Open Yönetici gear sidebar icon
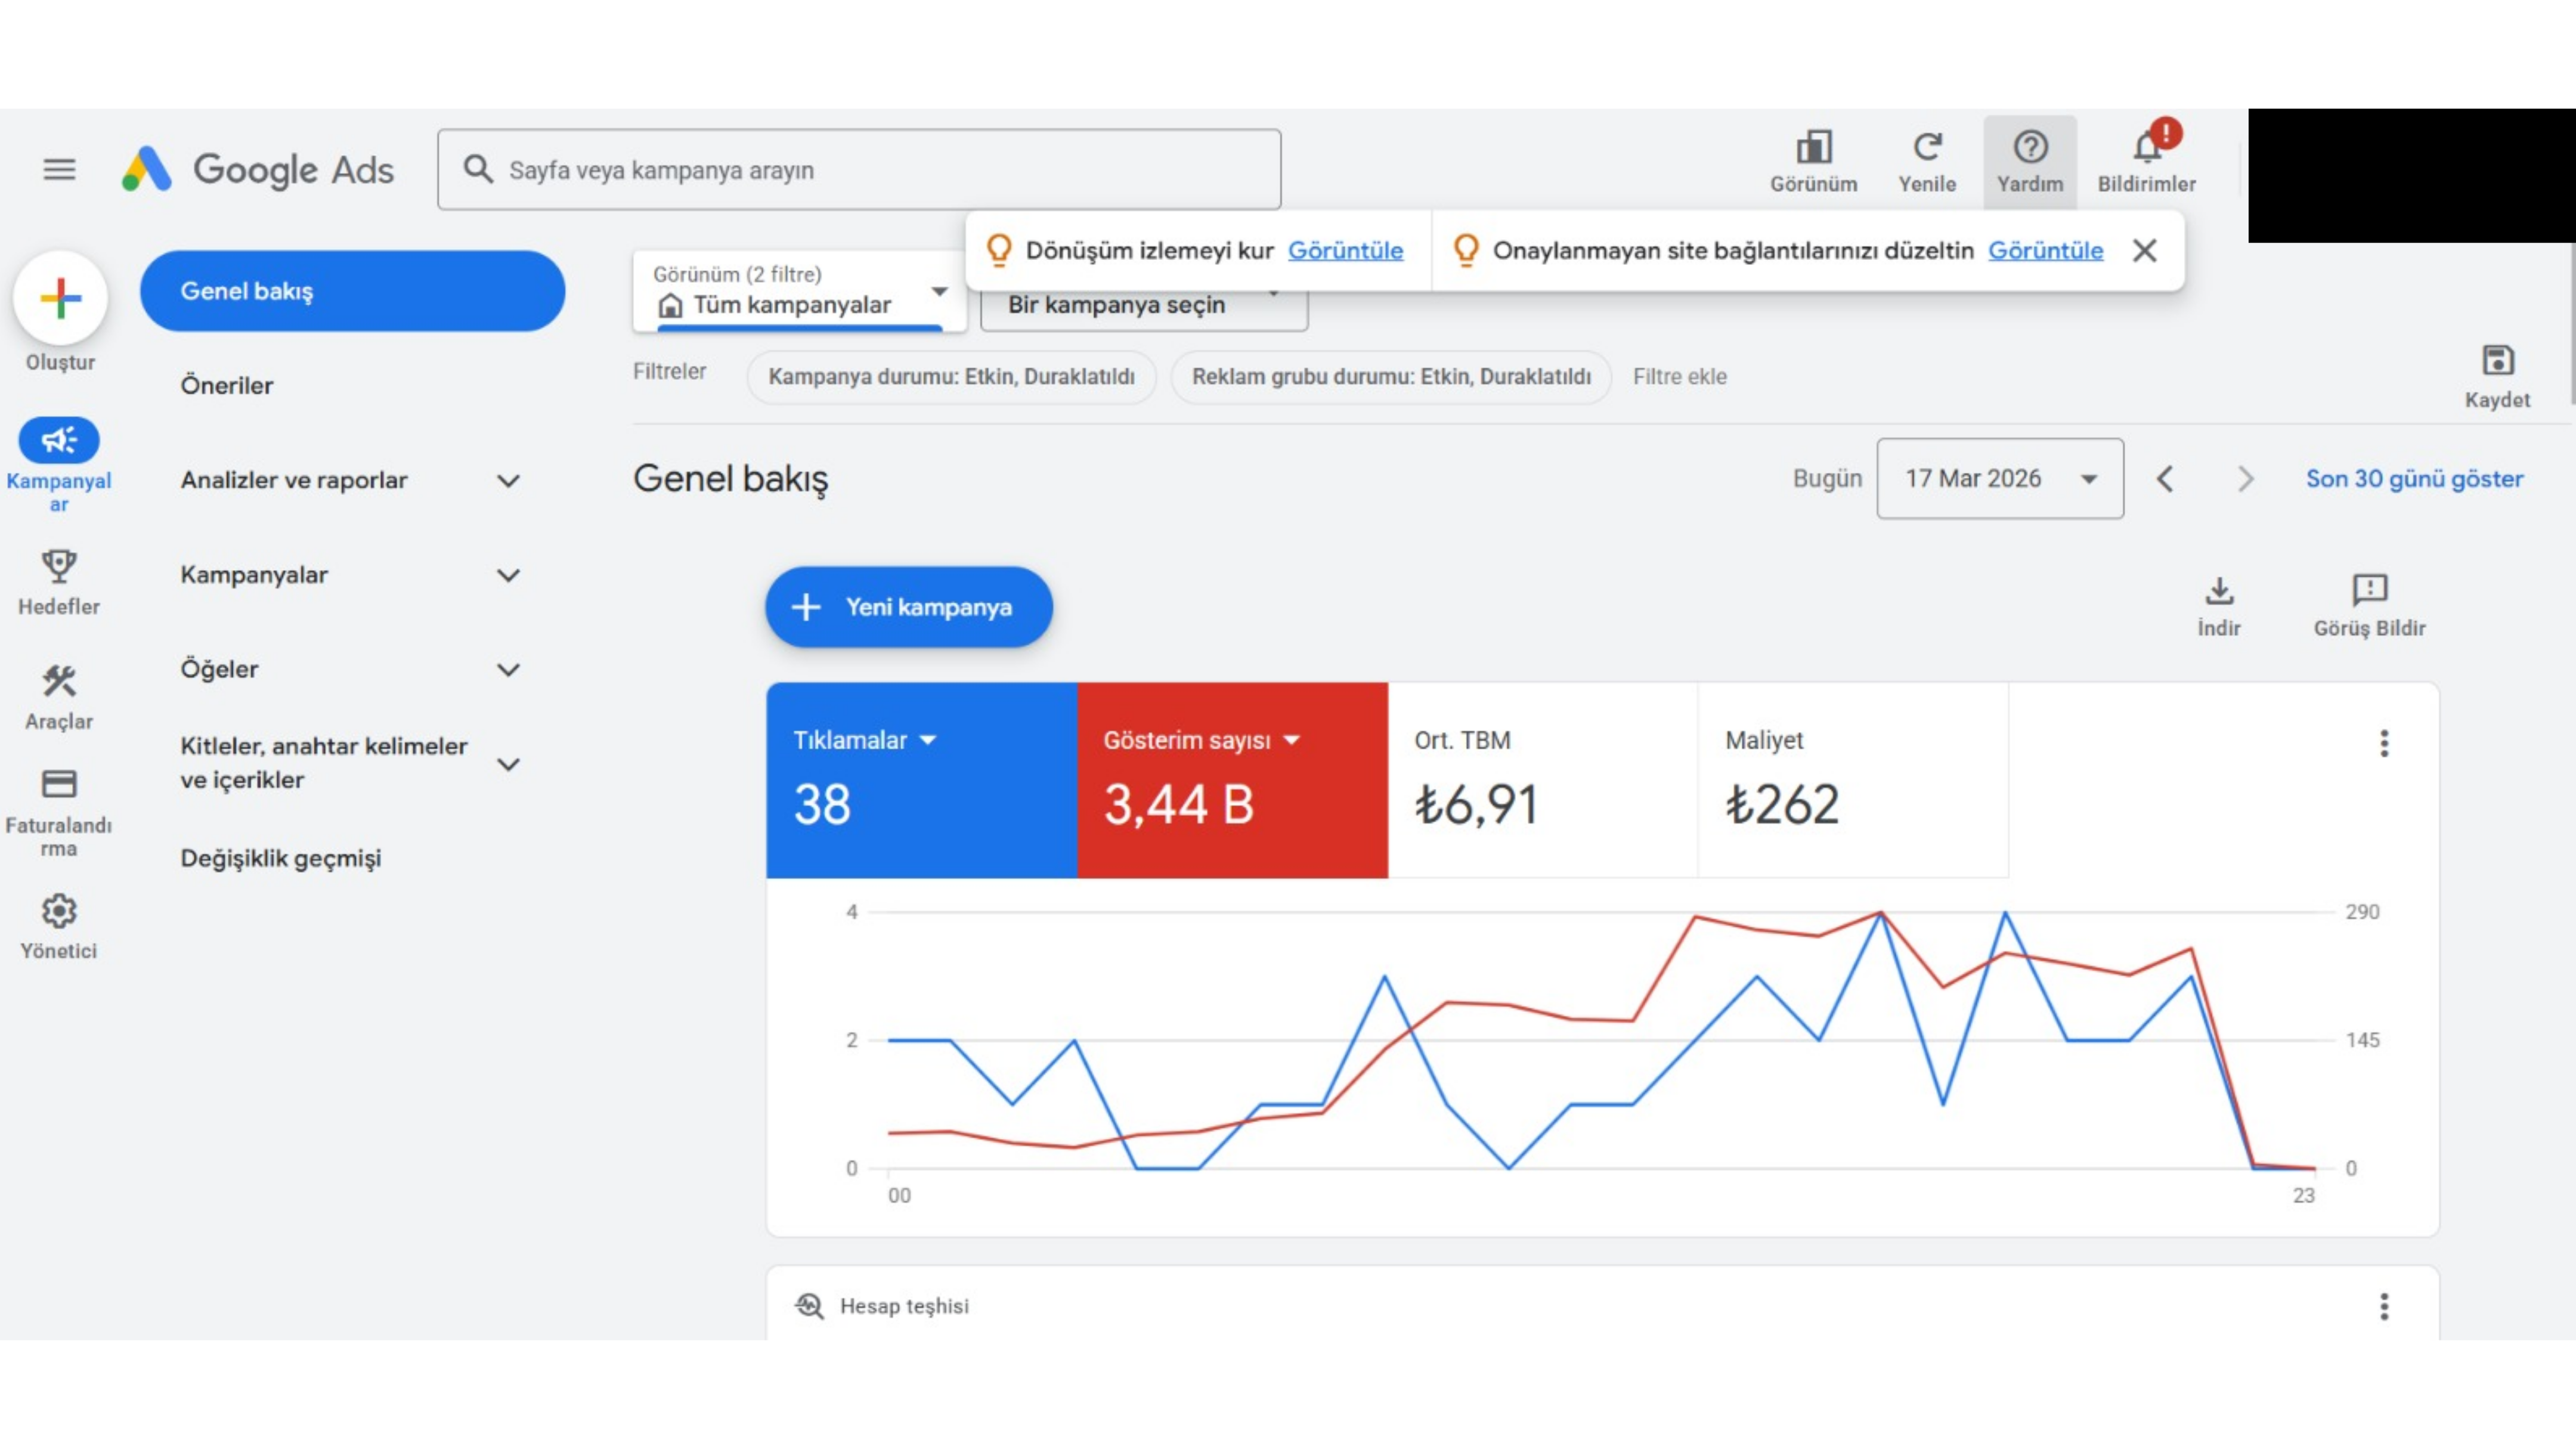 [x=59, y=911]
